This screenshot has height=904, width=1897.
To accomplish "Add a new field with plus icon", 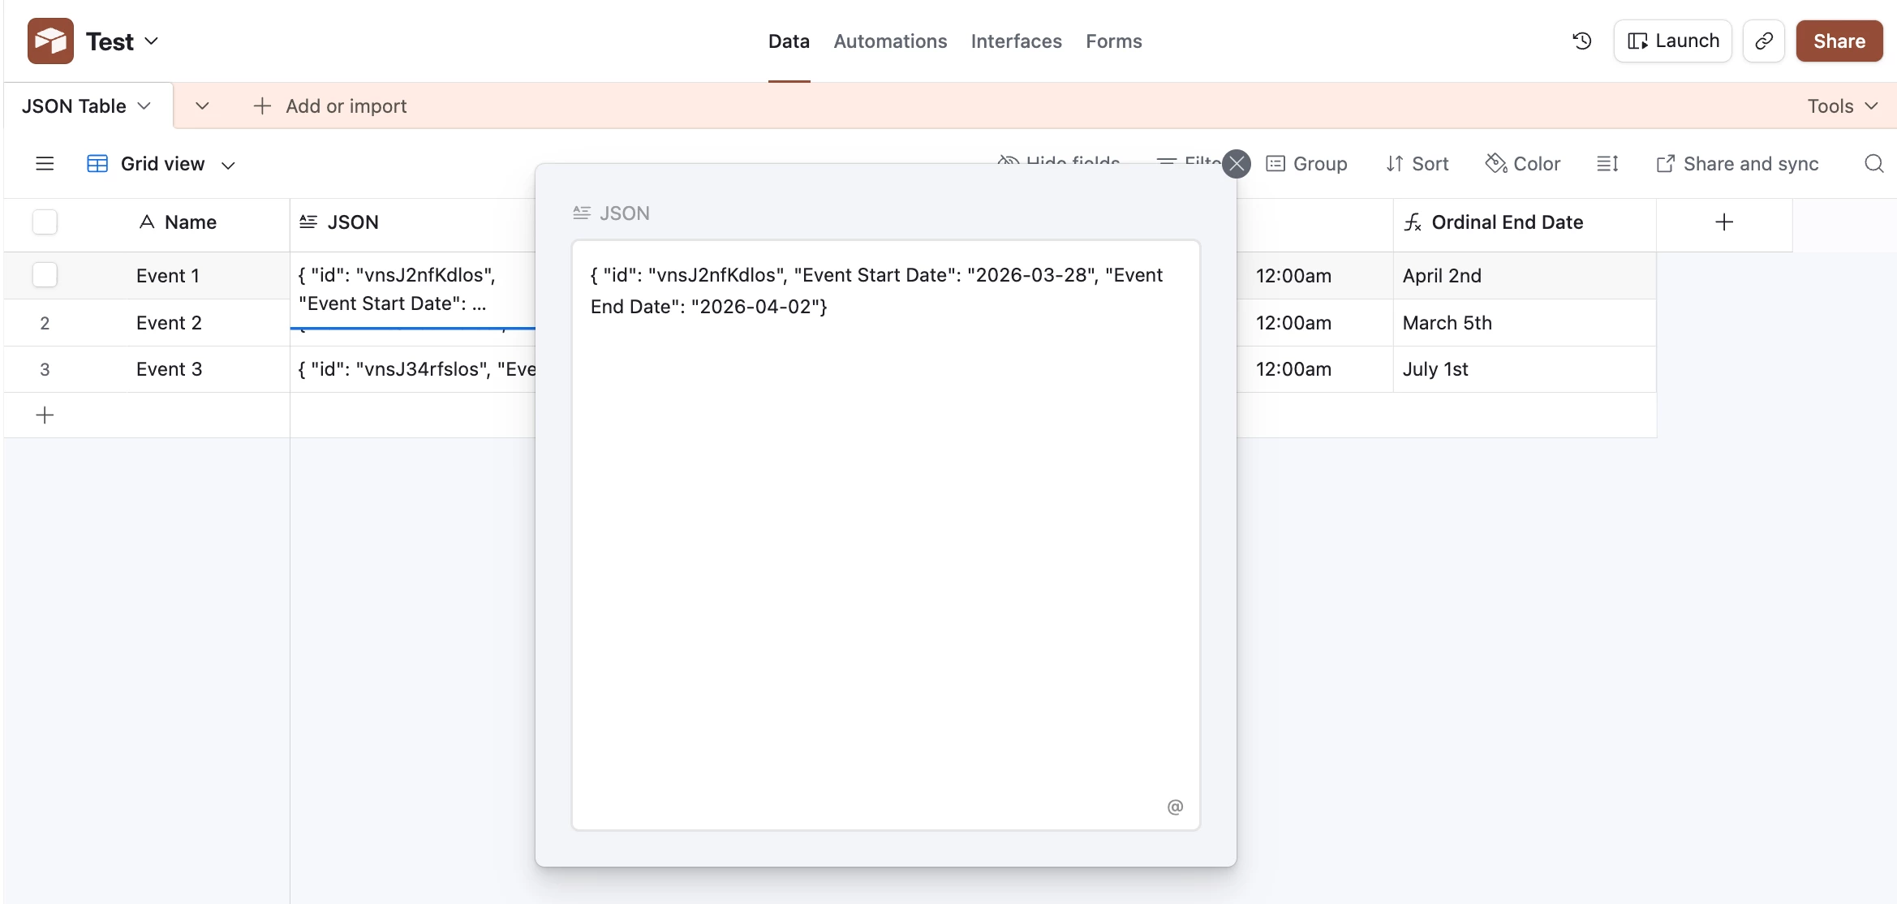I will point(1724,222).
